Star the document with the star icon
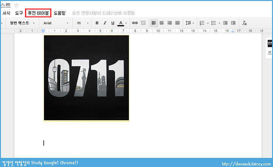 click(16, 5)
